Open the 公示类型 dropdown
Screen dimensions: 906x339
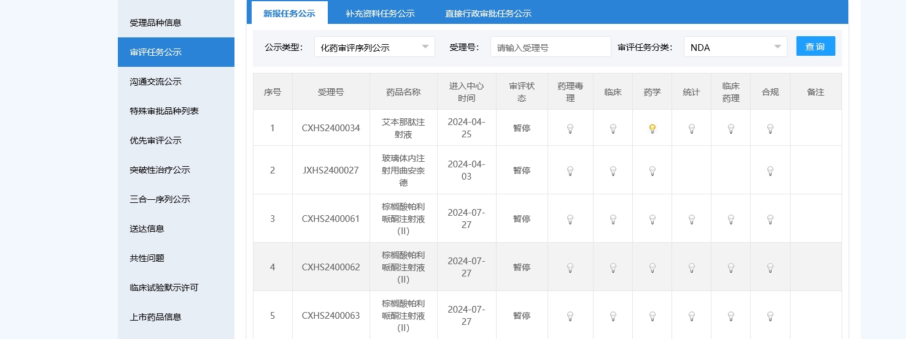374,47
